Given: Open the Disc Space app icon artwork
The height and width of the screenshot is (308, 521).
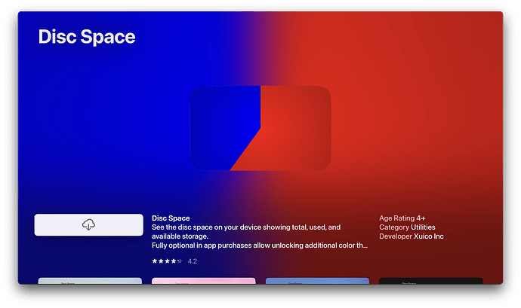Looking at the screenshot, I should [x=260, y=128].
